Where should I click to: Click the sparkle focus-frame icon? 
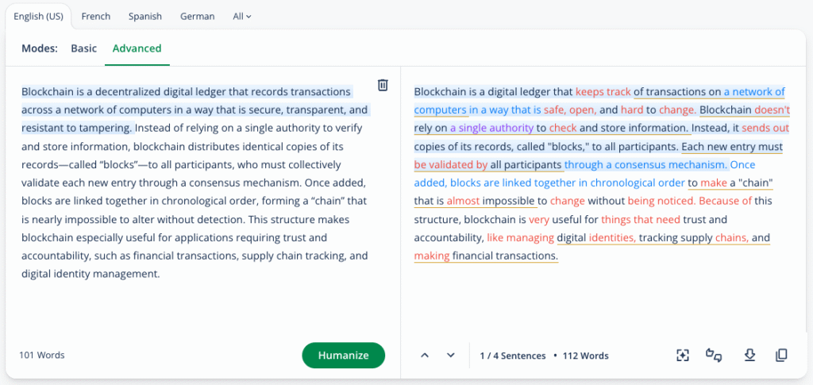click(683, 356)
